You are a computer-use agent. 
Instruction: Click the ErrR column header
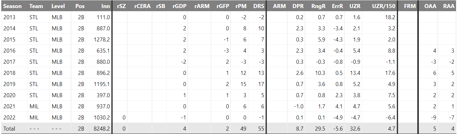(x=338, y=6)
